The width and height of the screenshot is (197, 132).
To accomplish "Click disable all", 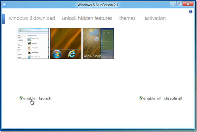I will [173, 98].
